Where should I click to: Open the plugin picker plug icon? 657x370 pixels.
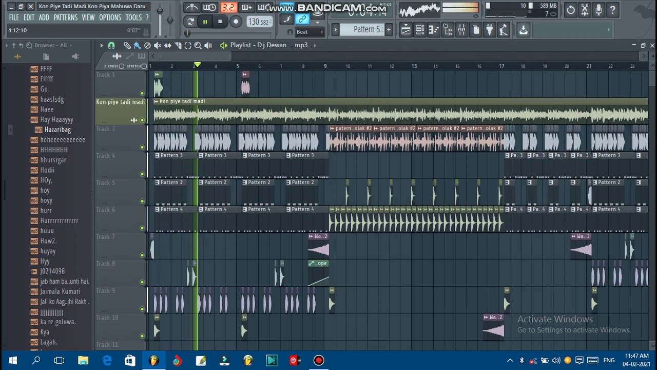489,30
